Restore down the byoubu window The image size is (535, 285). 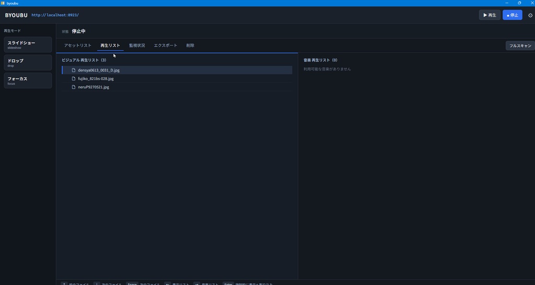coord(519,3)
